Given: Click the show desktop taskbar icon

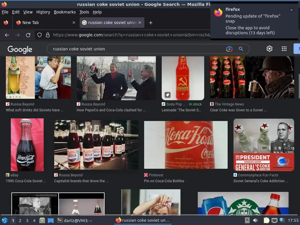Looking at the screenshot, I should pyautogui.click(x=50, y=221).
